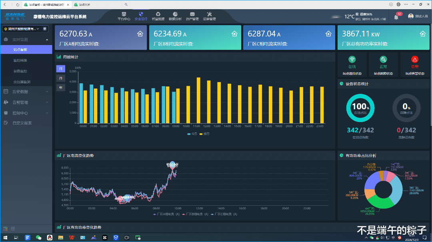This screenshot has width=432, height=242.
Task: Click the yellow bar at 11:00
Action: click(198, 100)
